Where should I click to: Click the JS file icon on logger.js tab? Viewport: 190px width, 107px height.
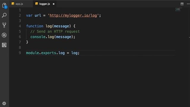pyautogui.click(x=37, y=4)
